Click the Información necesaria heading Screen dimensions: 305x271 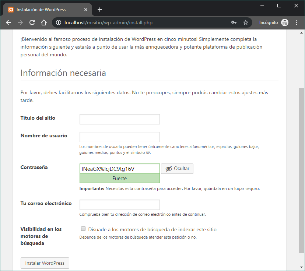[63, 73]
